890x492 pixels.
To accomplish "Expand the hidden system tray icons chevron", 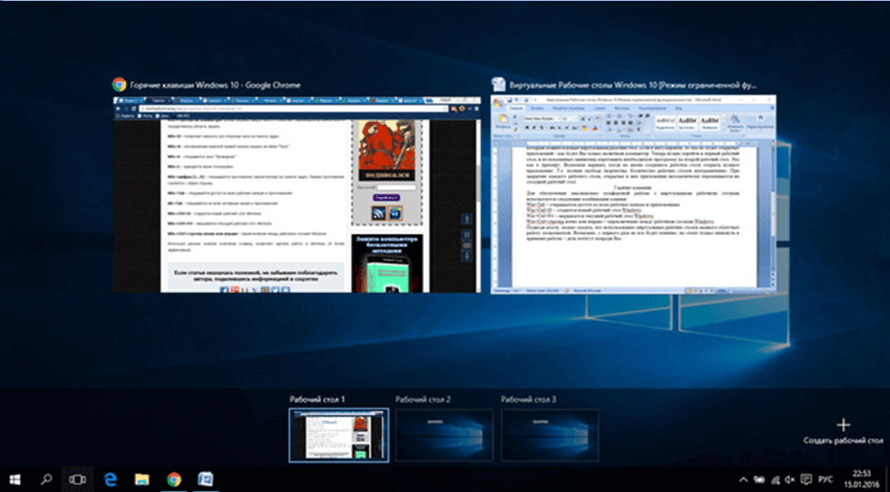I will click(745, 479).
